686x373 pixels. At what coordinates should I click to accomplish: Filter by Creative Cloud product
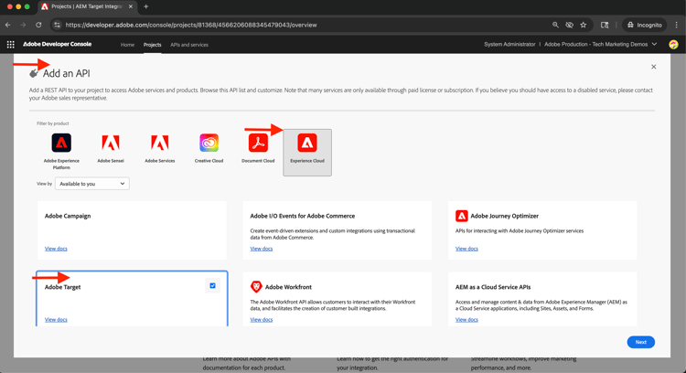pyautogui.click(x=209, y=144)
